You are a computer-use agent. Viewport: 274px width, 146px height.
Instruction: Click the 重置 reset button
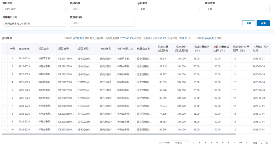pos(249,23)
